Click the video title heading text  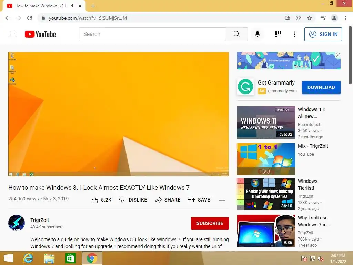[99, 187]
